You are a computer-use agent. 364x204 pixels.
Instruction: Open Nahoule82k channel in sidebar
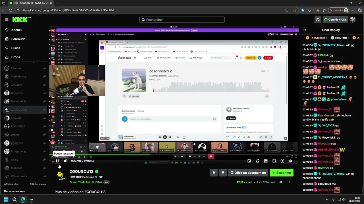coord(25,101)
